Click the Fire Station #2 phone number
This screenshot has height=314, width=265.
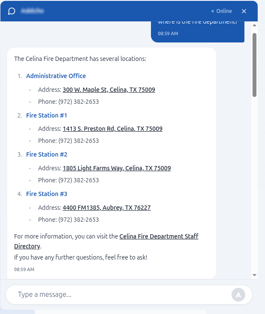click(x=78, y=180)
